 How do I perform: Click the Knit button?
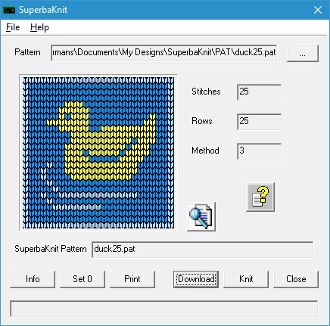pyautogui.click(x=246, y=279)
